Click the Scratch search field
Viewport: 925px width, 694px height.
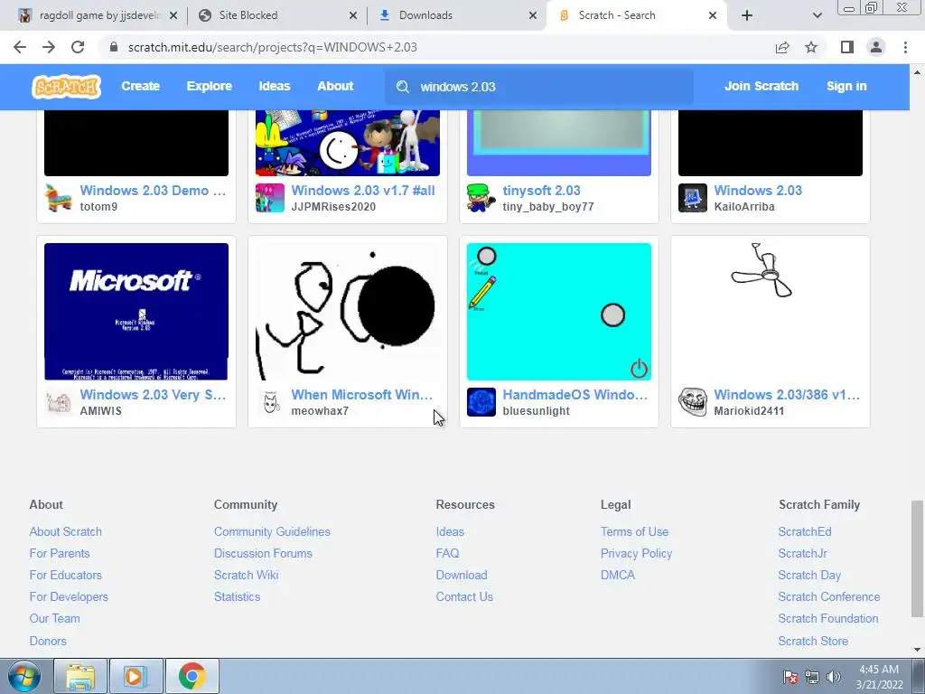pos(539,87)
